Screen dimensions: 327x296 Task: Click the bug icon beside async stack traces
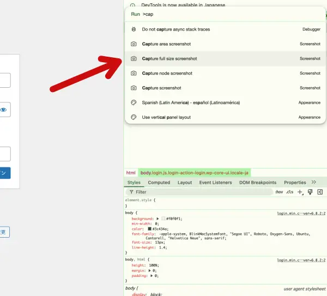coord(134,29)
